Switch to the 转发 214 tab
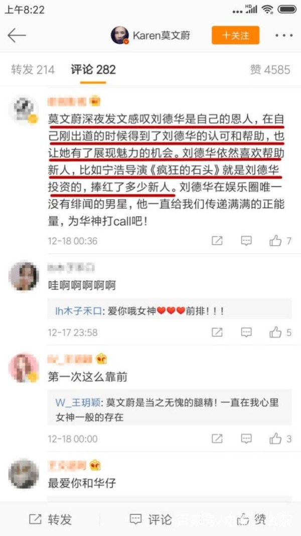This screenshot has width=301, height=536. [x=33, y=70]
